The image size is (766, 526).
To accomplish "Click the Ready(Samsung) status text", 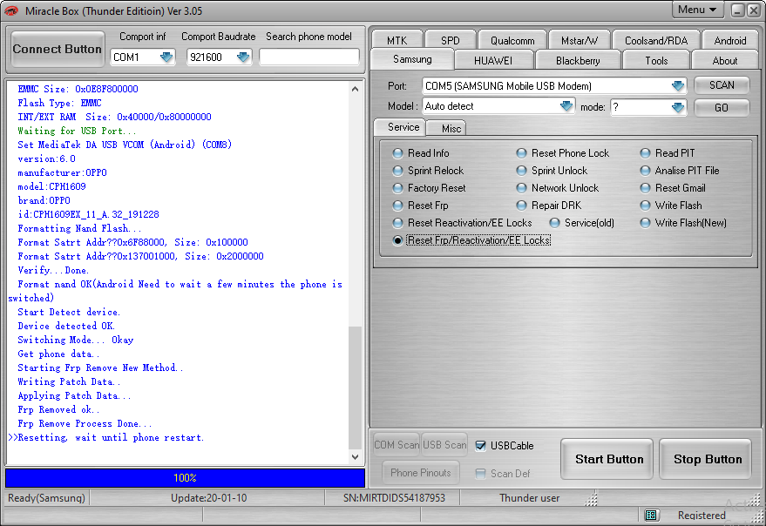I will pos(46,497).
